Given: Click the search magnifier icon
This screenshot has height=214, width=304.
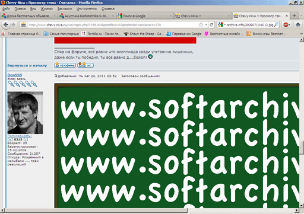Looking at the screenshot, I should 276,25.
